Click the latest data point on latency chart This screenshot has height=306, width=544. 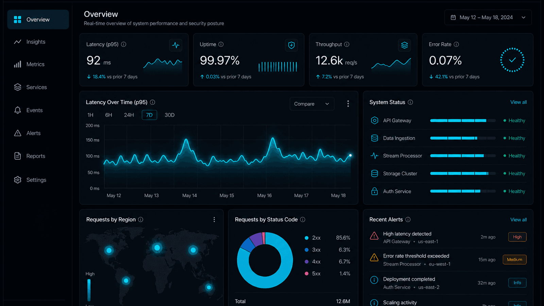[x=350, y=155]
